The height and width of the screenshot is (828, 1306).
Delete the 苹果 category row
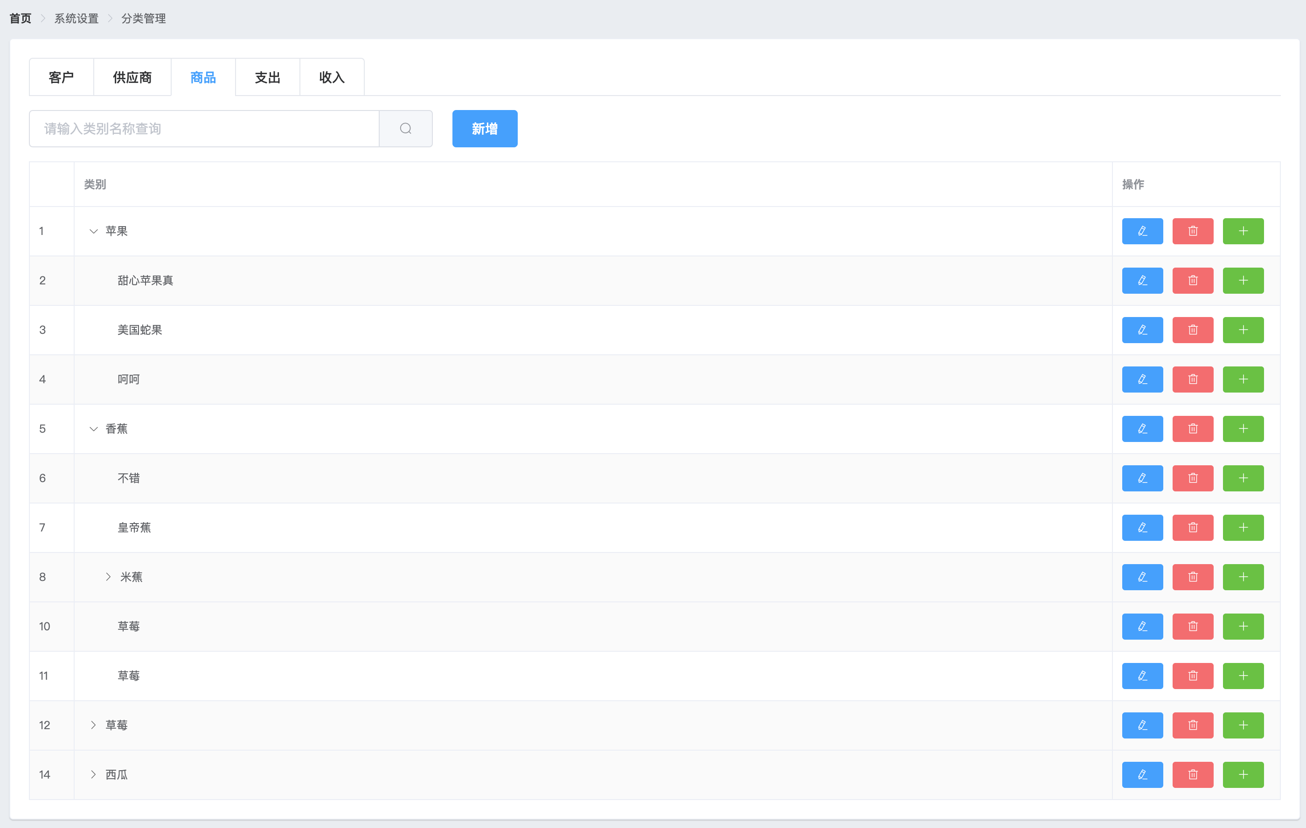(1193, 231)
